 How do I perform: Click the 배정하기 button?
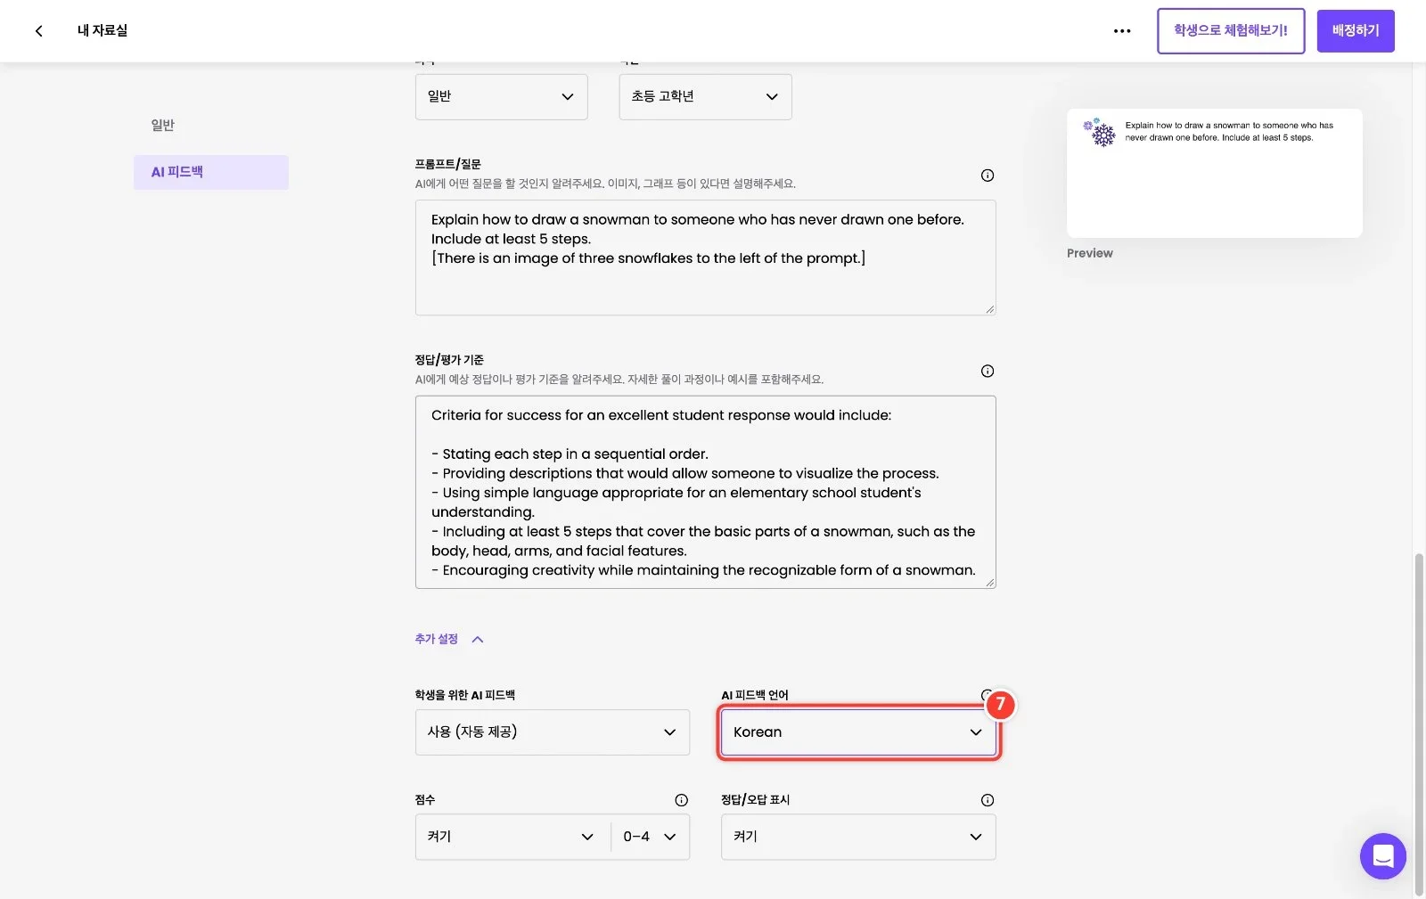[x=1356, y=31]
